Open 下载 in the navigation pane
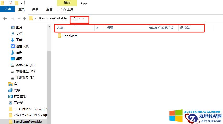Viewport: 223px width, 124px height. 19,40
